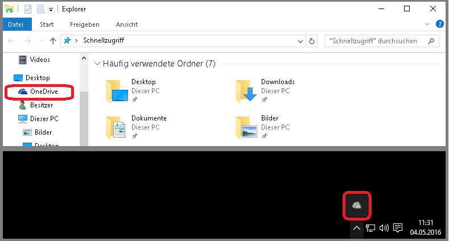Select OneDrive in the navigation pane
This screenshot has height=241, width=449.
point(44,92)
